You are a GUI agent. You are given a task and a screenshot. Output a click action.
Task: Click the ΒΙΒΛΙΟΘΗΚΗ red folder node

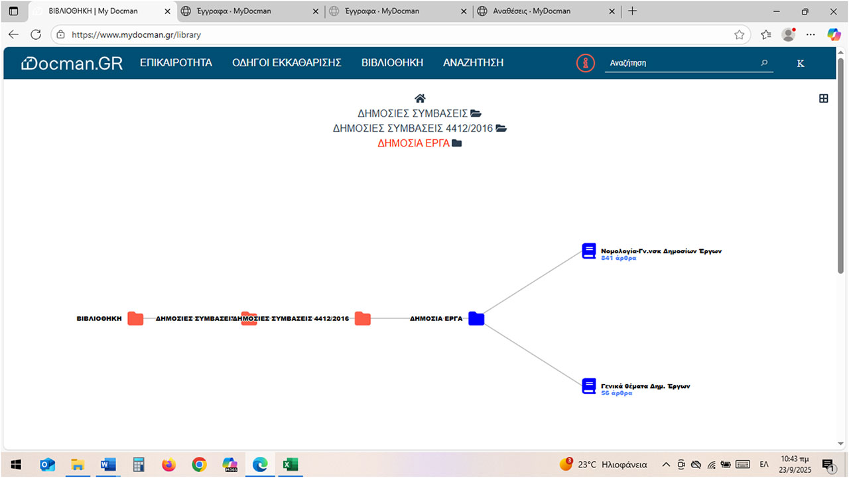click(135, 319)
